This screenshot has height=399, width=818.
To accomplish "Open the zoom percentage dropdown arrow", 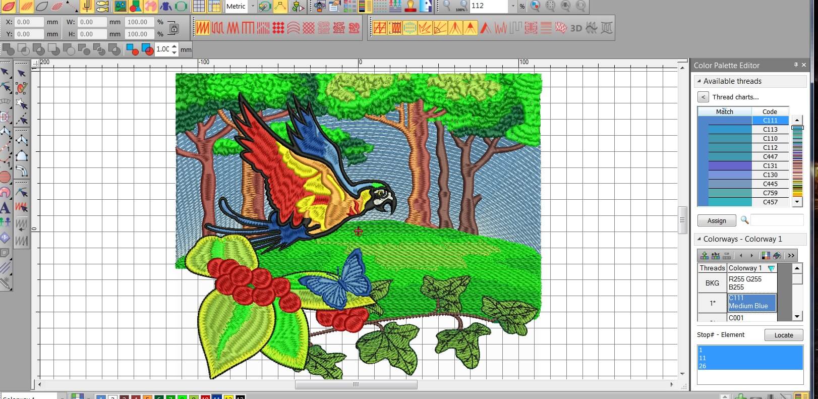I will coord(513,6).
